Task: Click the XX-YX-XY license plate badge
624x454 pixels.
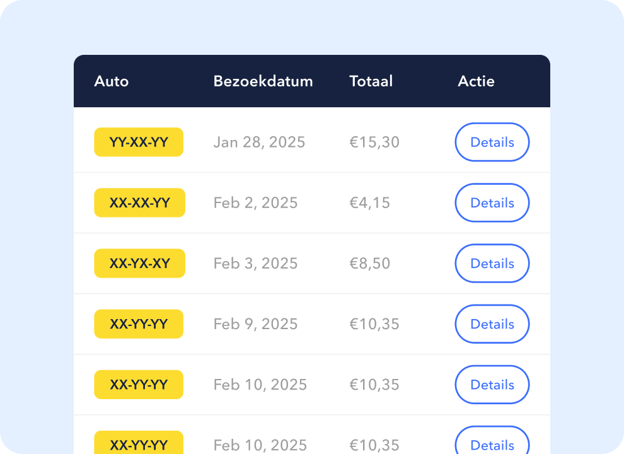Action: (140, 263)
